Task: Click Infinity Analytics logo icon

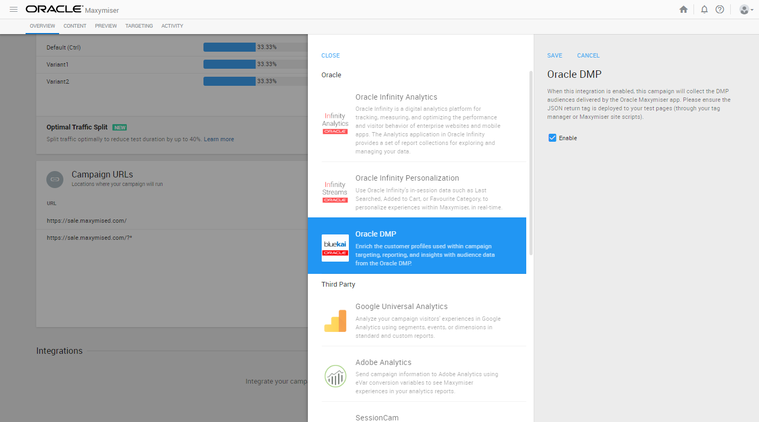Action: pyautogui.click(x=335, y=123)
